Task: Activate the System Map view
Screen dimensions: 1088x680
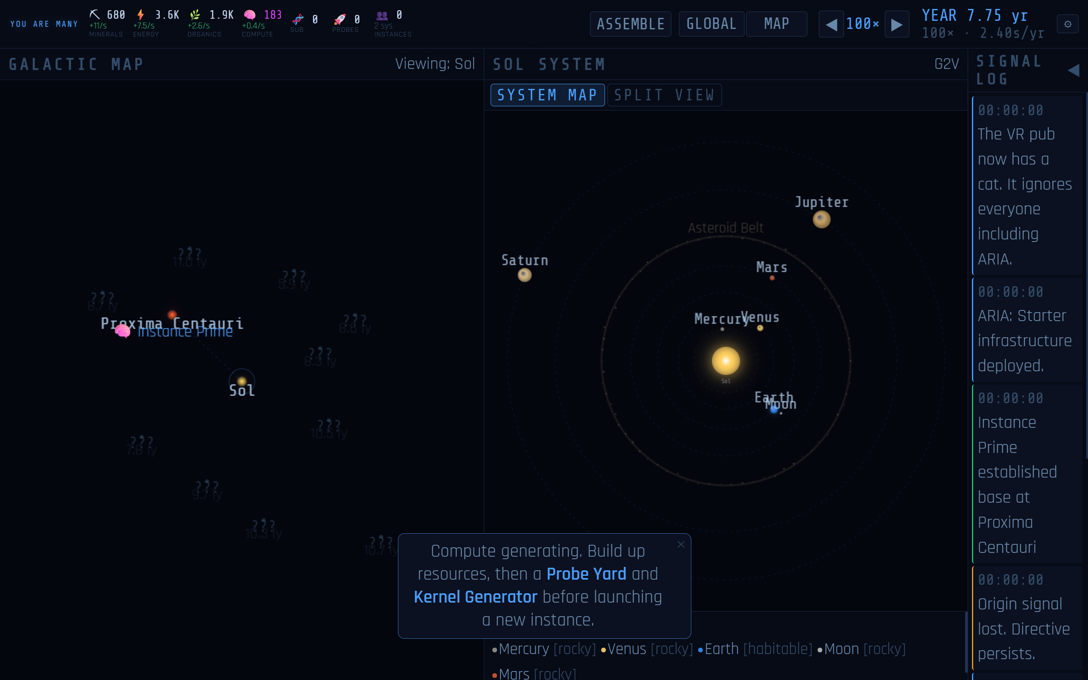Action: coord(547,95)
